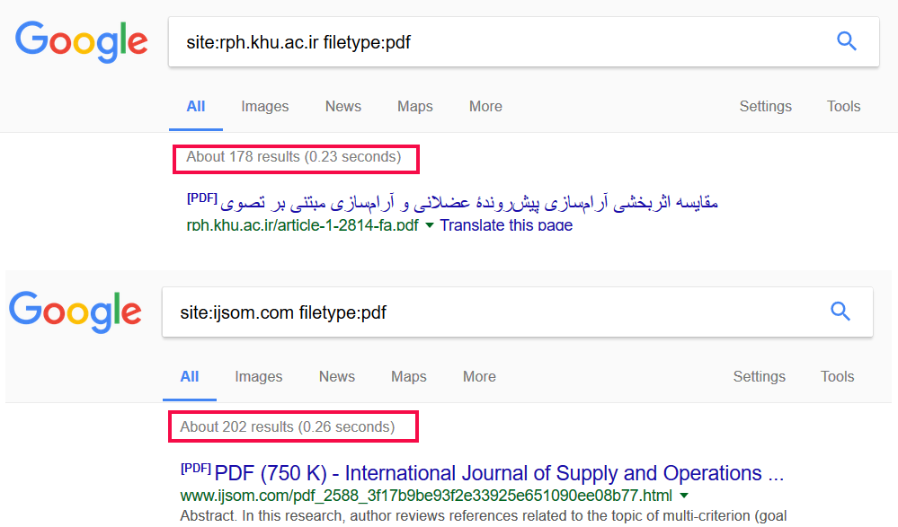Open Settings in the rph.khu.ac.ir search
Screen dimensions: 898x527
765,107
